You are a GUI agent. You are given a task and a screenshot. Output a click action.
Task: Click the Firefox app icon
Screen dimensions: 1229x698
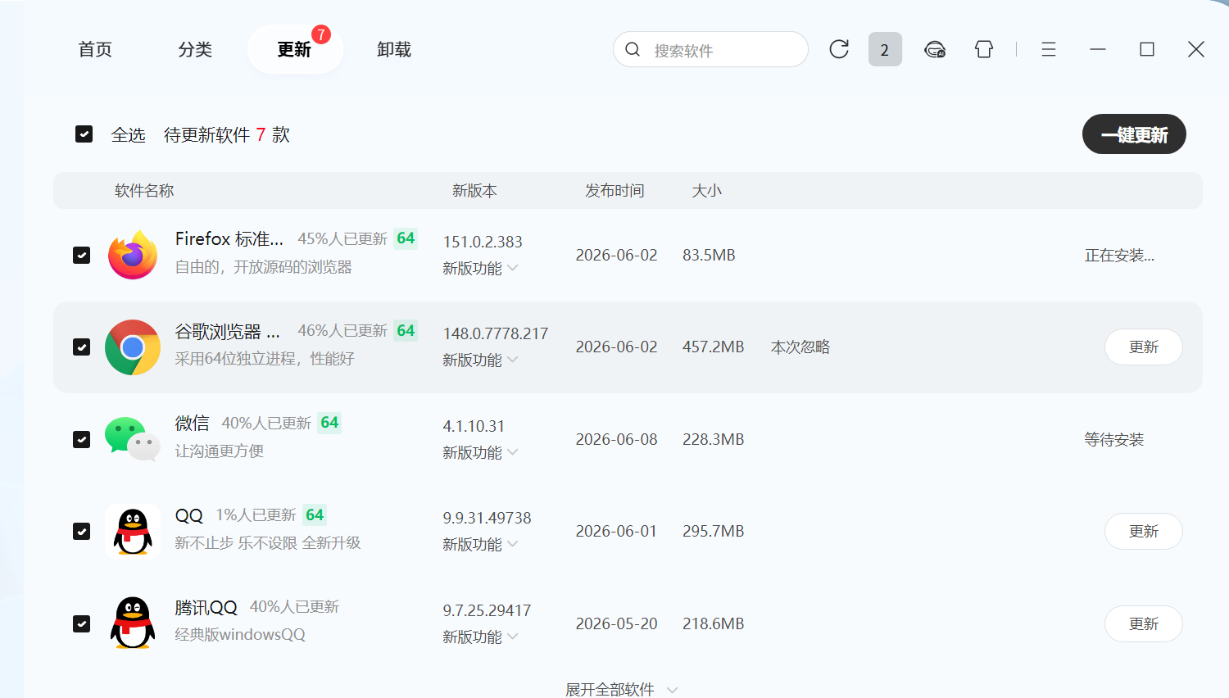[x=133, y=255]
